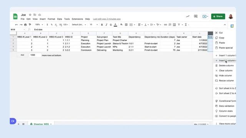Click the account avatar

point(231,16)
